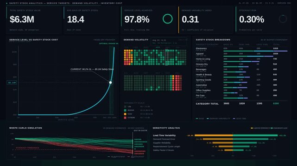Viewport: 297px width, 166px height.
Task: Select the Automotive category row
Action: point(242,86)
